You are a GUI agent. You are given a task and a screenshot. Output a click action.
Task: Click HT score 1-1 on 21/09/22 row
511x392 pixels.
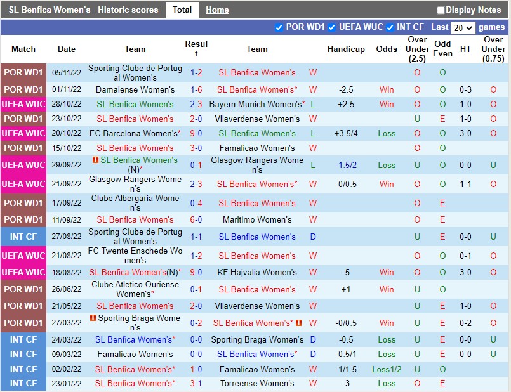[465, 185]
